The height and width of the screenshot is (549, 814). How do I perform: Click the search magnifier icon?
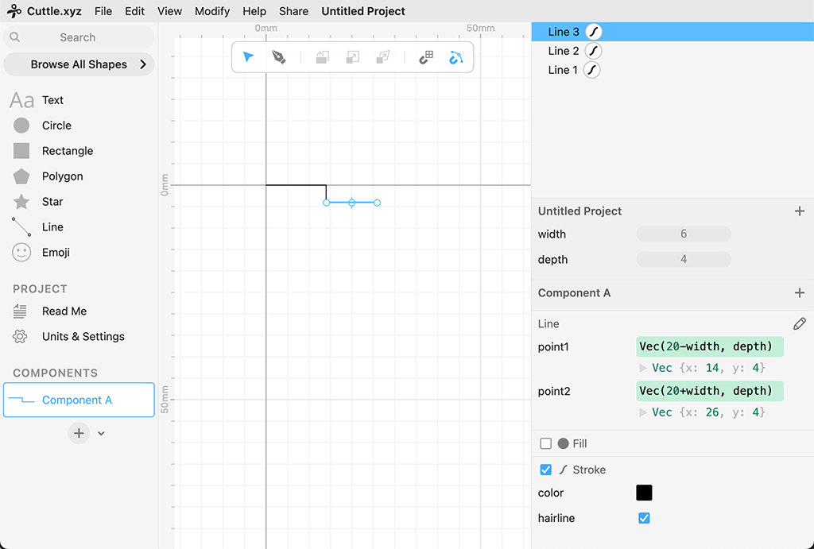pos(15,37)
